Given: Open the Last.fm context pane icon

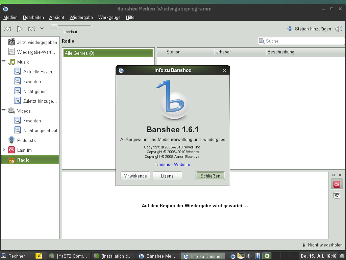Looking at the screenshot, I should point(337,184).
